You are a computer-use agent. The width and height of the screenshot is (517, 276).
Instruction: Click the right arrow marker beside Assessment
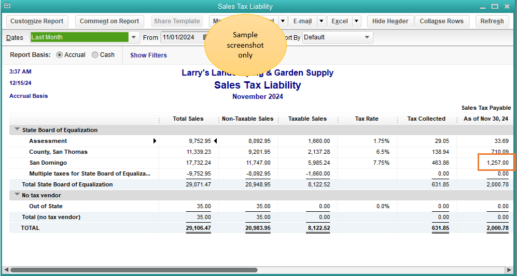pos(155,141)
